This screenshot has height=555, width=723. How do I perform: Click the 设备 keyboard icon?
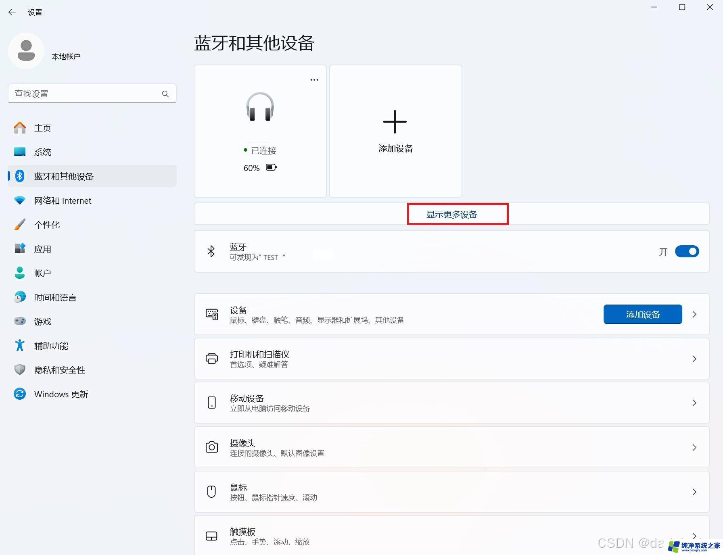(x=212, y=314)
